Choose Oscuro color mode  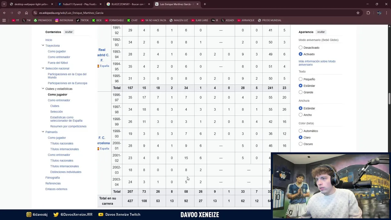(301, 144)
